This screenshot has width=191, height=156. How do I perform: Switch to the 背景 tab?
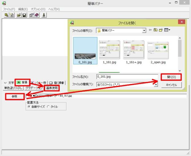coord(22,82)
